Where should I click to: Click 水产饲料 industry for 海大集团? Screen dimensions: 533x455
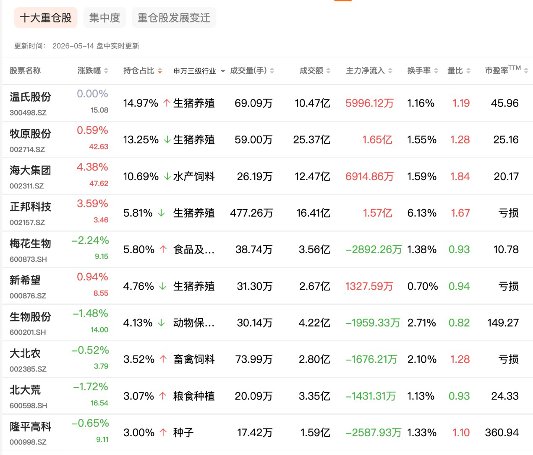tap(194, 176)
